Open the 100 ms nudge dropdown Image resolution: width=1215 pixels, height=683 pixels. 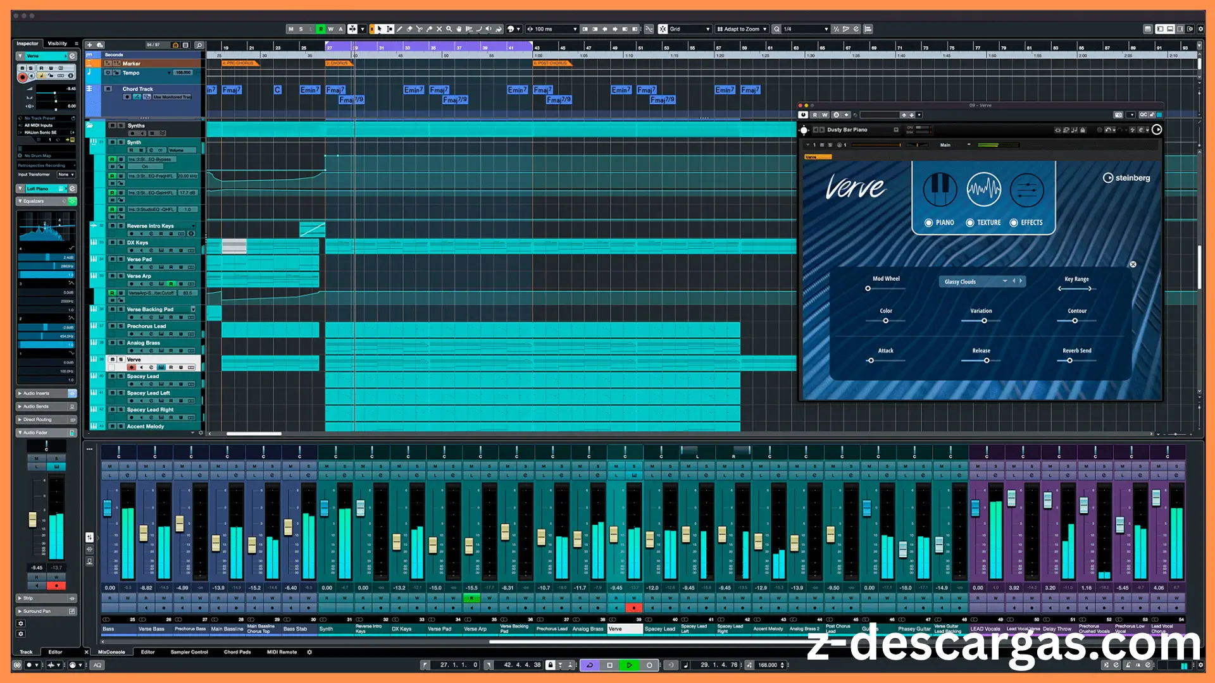pyautogui.click(x=552, y=29)
